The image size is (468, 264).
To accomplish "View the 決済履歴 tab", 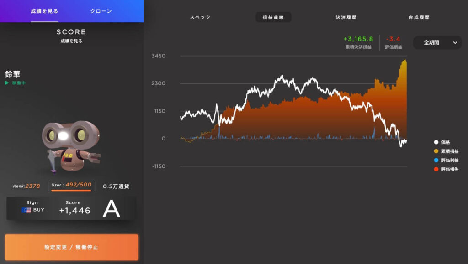I will [346, 17].
